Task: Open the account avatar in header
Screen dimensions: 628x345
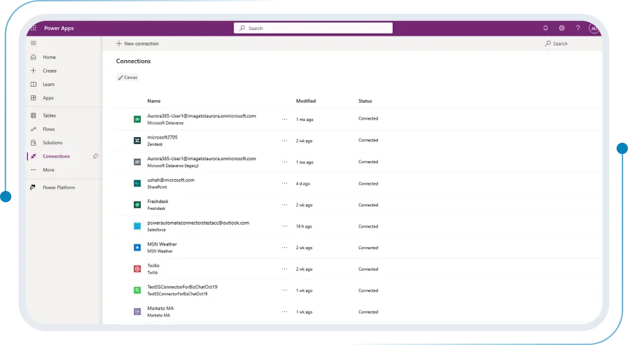Action: 594,29
